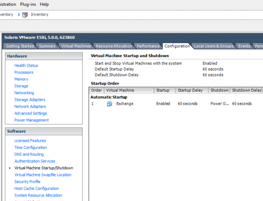The image size is (263, 201).
Task: Switch to the Events tab
Action: pyautogui.click(x=244, y=46)
